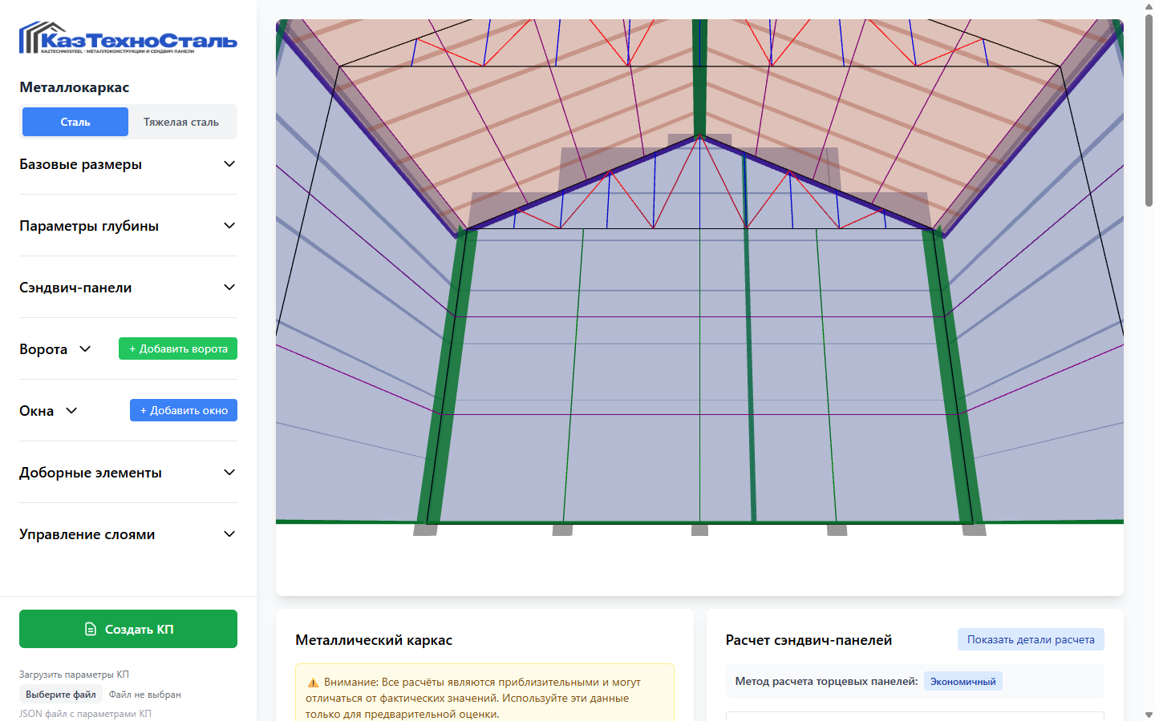Click the 3D building model viewport
The width and height of the screenshot is (1155, 721).
(699, 308)
